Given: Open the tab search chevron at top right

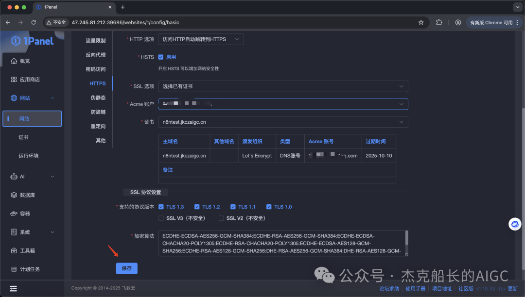Looking at the screenshot, I should tap(518, 7).
